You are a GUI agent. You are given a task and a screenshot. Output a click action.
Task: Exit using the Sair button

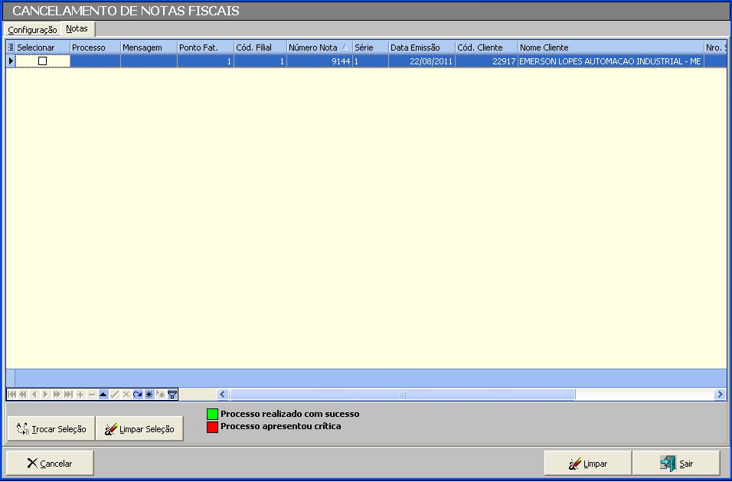(676, 464)
